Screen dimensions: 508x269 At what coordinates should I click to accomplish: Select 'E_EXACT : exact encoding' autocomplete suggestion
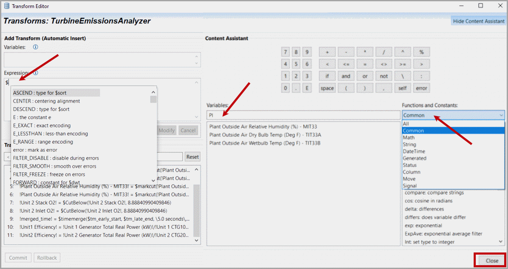point(42,125)
